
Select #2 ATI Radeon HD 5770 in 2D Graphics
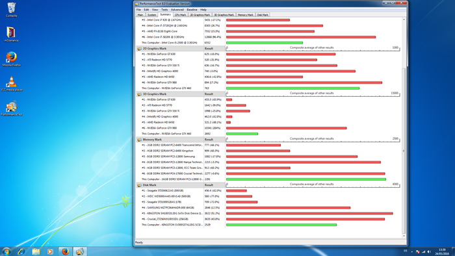click(268, 60)
